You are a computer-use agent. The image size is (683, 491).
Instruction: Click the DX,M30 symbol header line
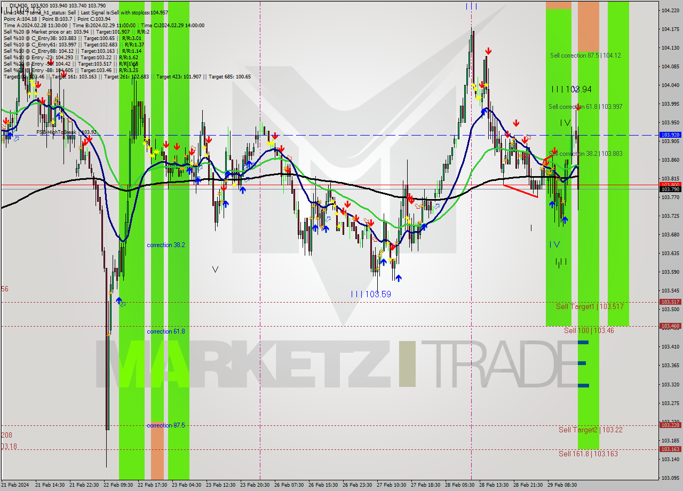(57, 5)
